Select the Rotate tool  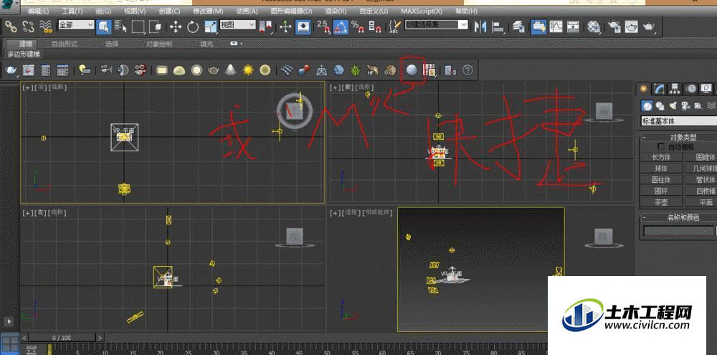(193, 27)
